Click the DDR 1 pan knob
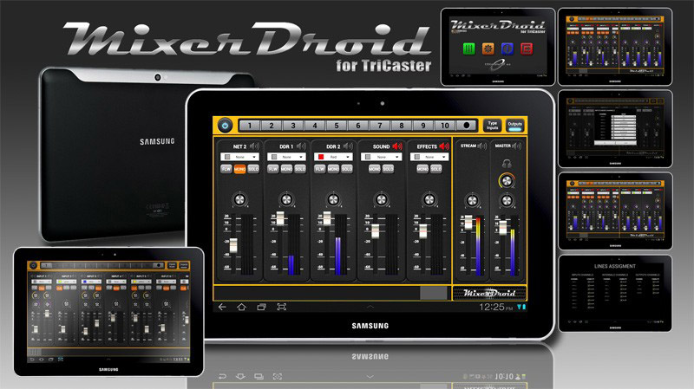The image size is (694, 389). pos(286,200)
